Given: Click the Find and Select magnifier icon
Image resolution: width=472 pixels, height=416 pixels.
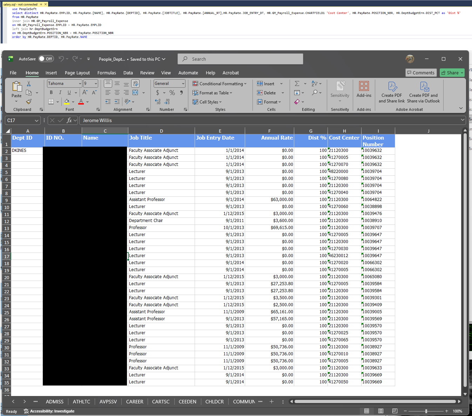Looking at the screenshot, I should [315, 93].
